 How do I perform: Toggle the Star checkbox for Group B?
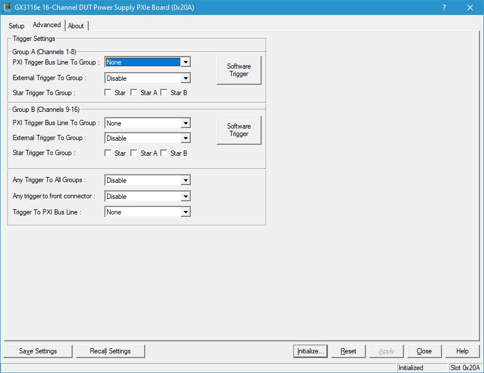tap(108, 153)
